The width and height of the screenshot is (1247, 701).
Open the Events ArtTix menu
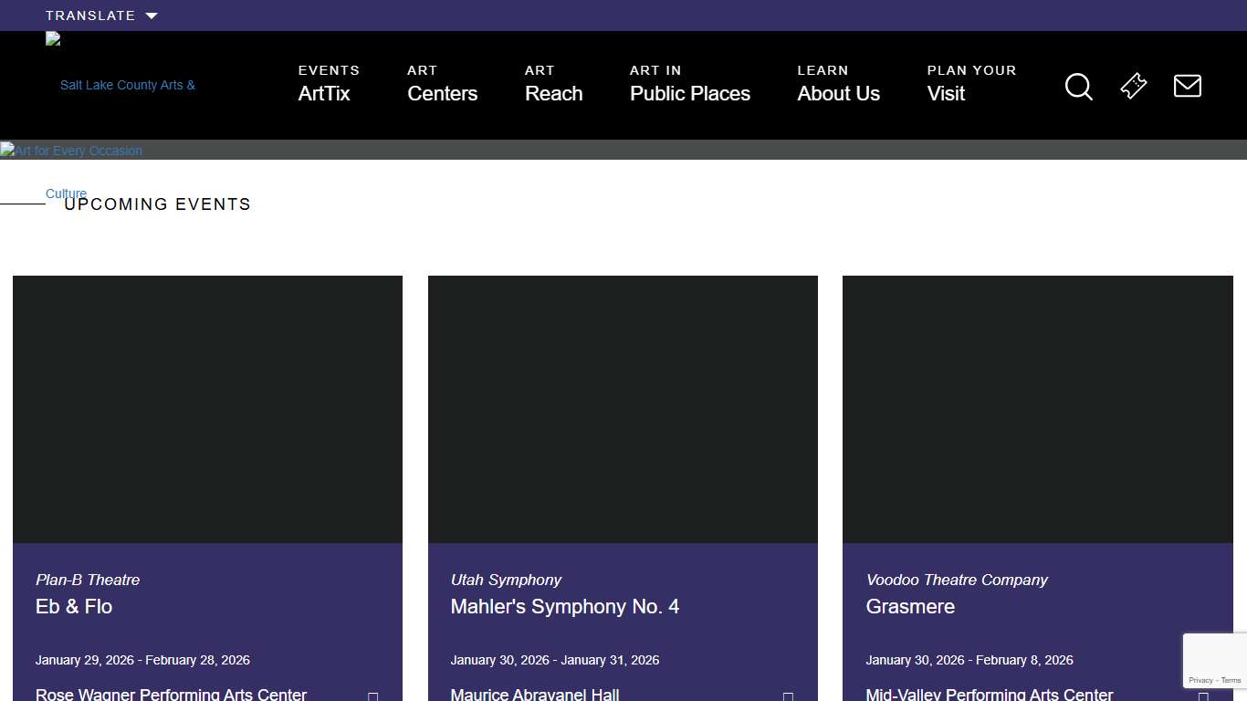[329, 84]
